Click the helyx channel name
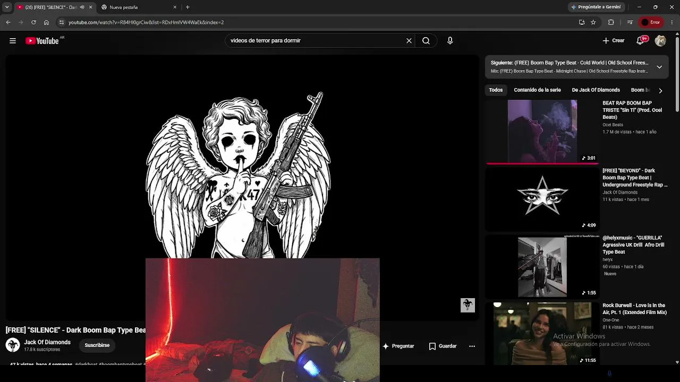 pos(607,259)
